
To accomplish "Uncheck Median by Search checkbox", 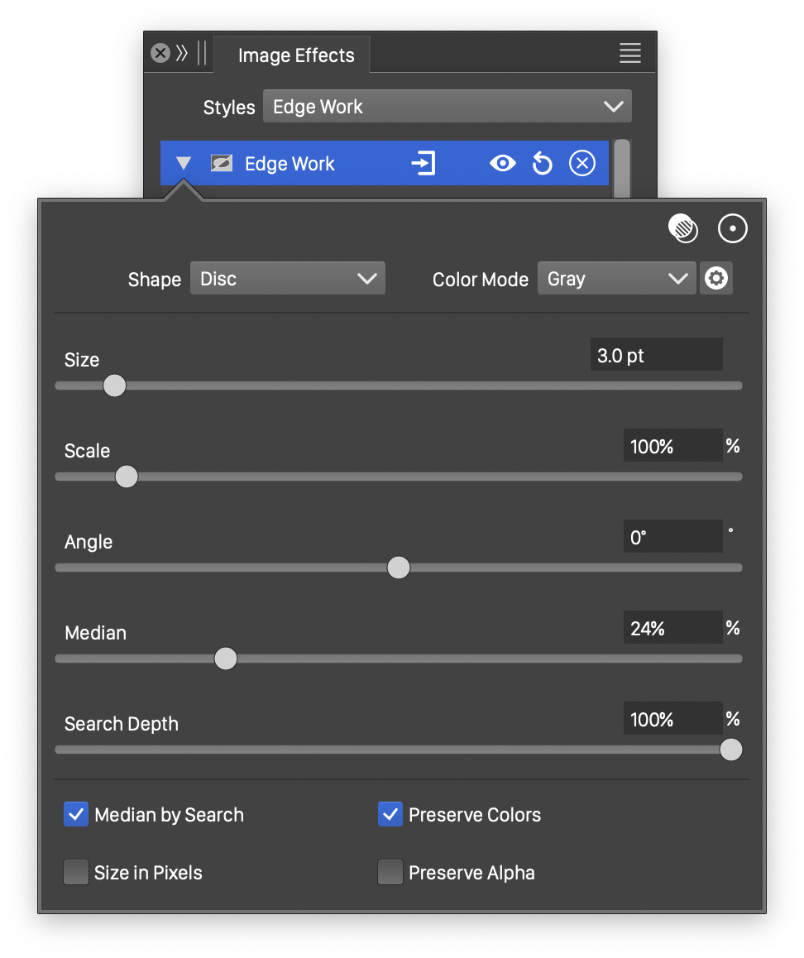I will tap(76, 815).
